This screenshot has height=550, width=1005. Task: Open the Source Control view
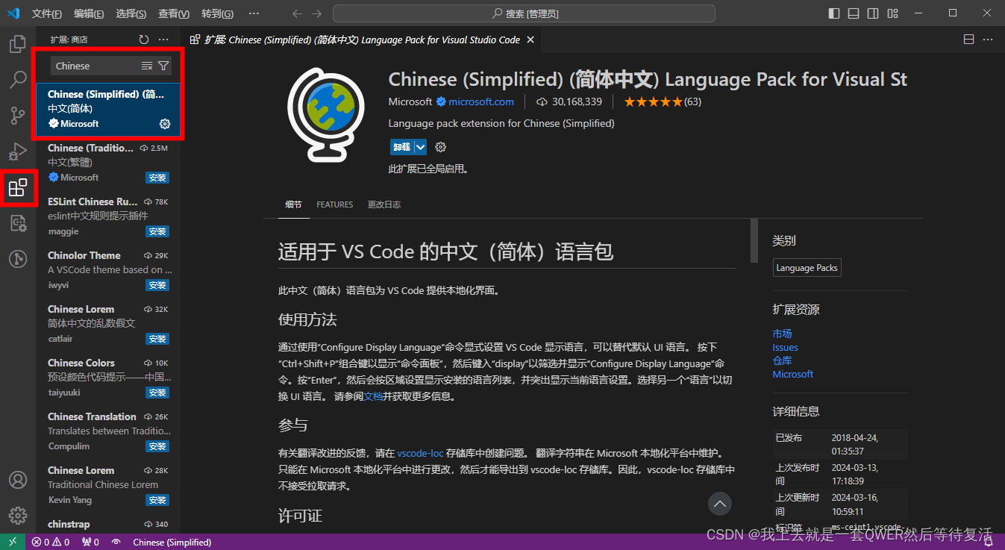tap(18, 116)
